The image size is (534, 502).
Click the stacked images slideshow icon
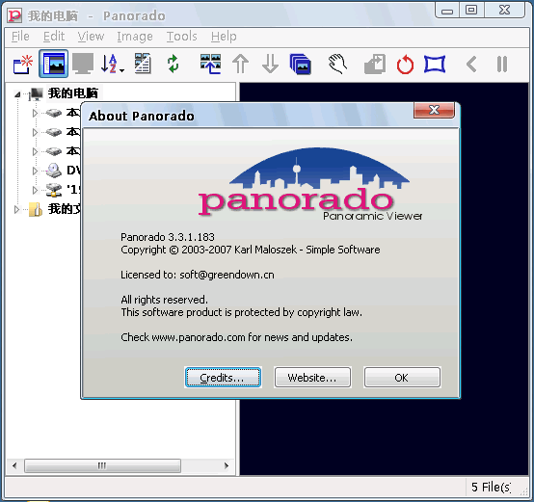[x=300, y=64]
